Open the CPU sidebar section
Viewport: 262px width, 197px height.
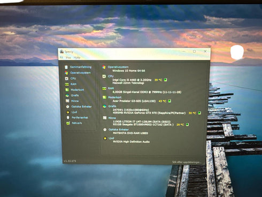tap(73, 78)
